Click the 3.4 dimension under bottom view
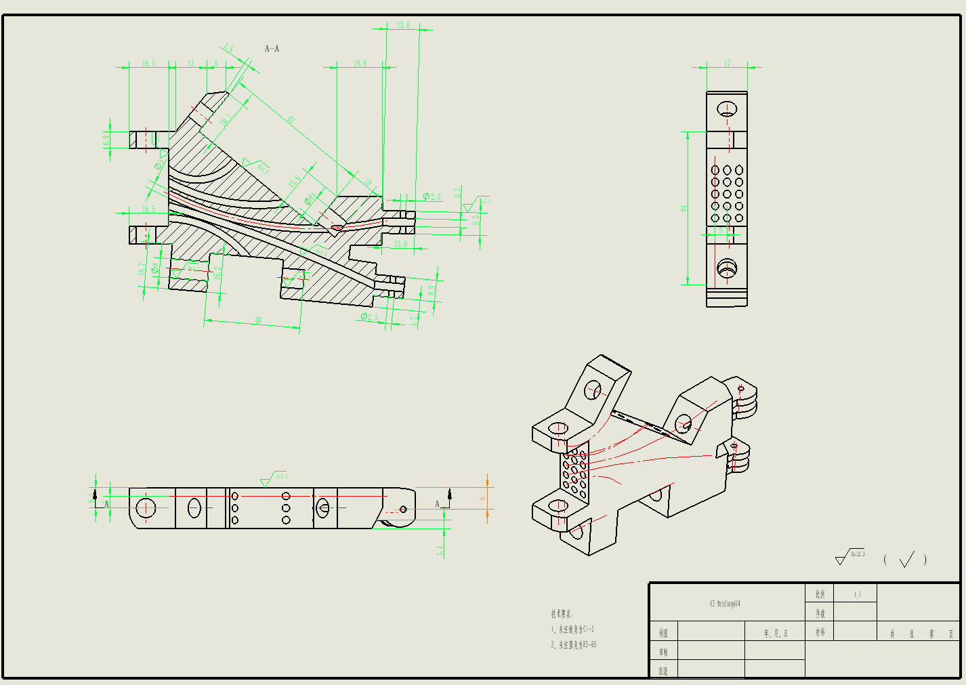966x685 pixels. (440, 551)
